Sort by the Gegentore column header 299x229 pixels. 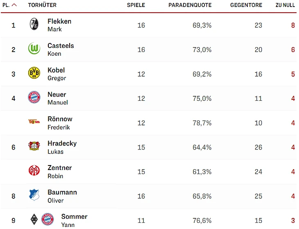tap(246, 5)
